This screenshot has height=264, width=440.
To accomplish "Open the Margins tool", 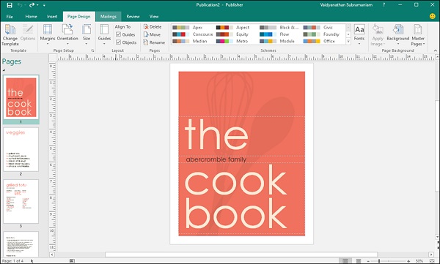I will (x=48, y=34).
